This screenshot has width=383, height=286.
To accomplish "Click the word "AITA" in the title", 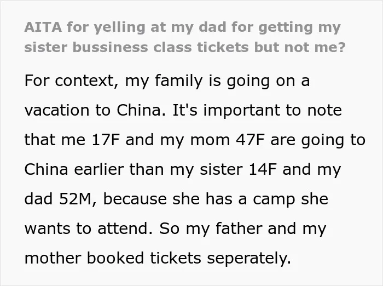I will point(43,27).
